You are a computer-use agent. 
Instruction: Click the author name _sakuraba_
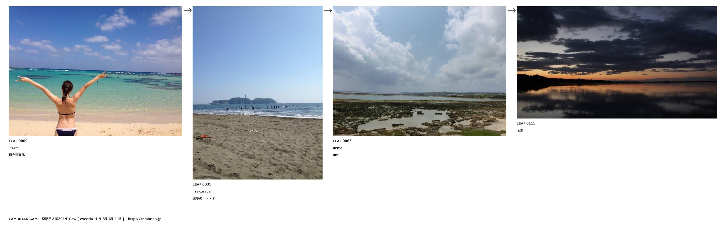pos(203,191)
